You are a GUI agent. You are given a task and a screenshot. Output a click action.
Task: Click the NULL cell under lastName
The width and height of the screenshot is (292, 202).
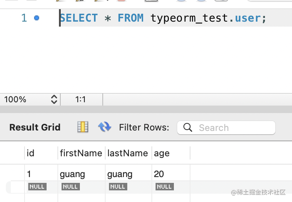click(x=118, y=187)
